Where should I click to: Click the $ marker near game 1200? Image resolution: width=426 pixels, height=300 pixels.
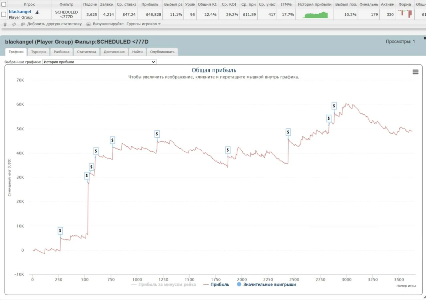157,134
